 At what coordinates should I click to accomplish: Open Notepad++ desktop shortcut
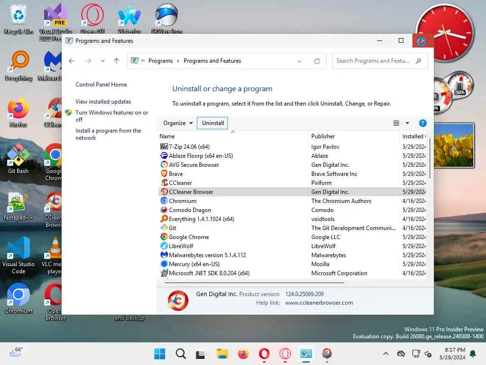19,205
